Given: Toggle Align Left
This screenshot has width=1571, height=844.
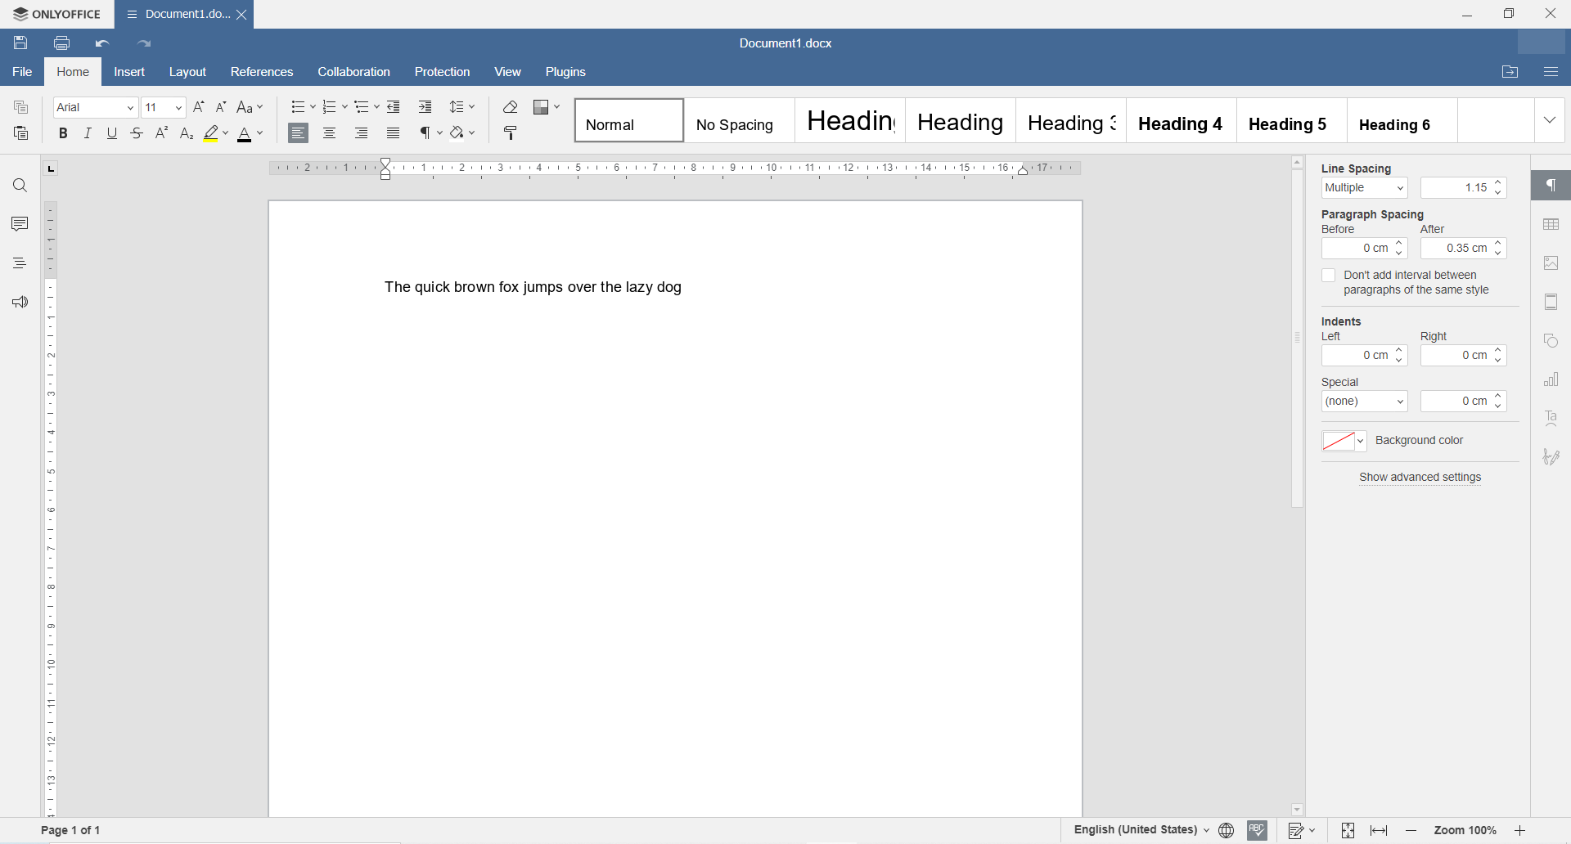Looking at the screenshot, I should click(299, 133).
